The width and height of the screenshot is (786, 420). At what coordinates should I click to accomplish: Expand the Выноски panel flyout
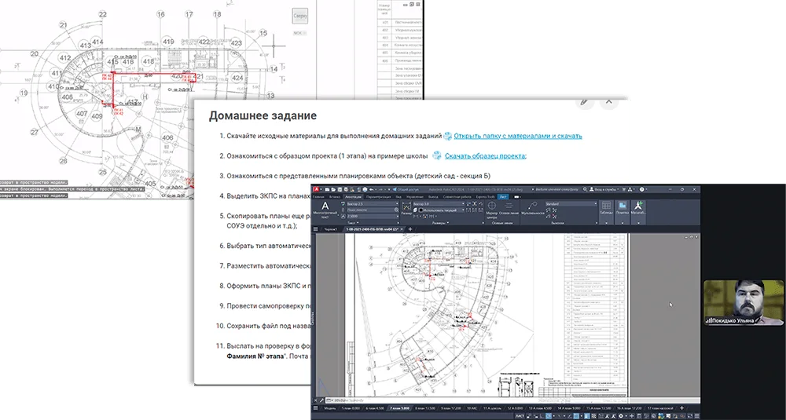(557, 223)
